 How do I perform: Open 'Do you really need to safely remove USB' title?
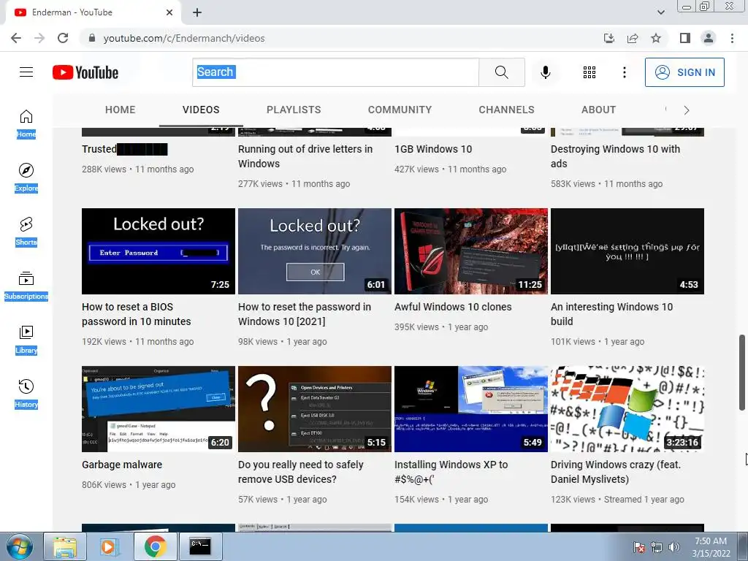300,472
